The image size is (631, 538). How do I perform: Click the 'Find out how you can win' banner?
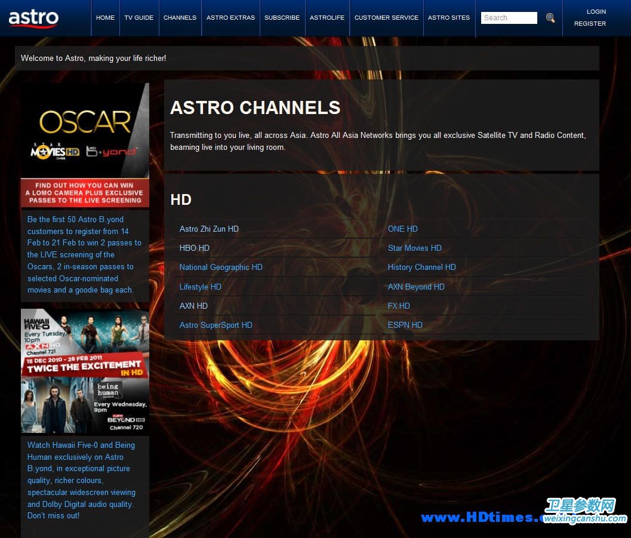click(x=85, y=193)
